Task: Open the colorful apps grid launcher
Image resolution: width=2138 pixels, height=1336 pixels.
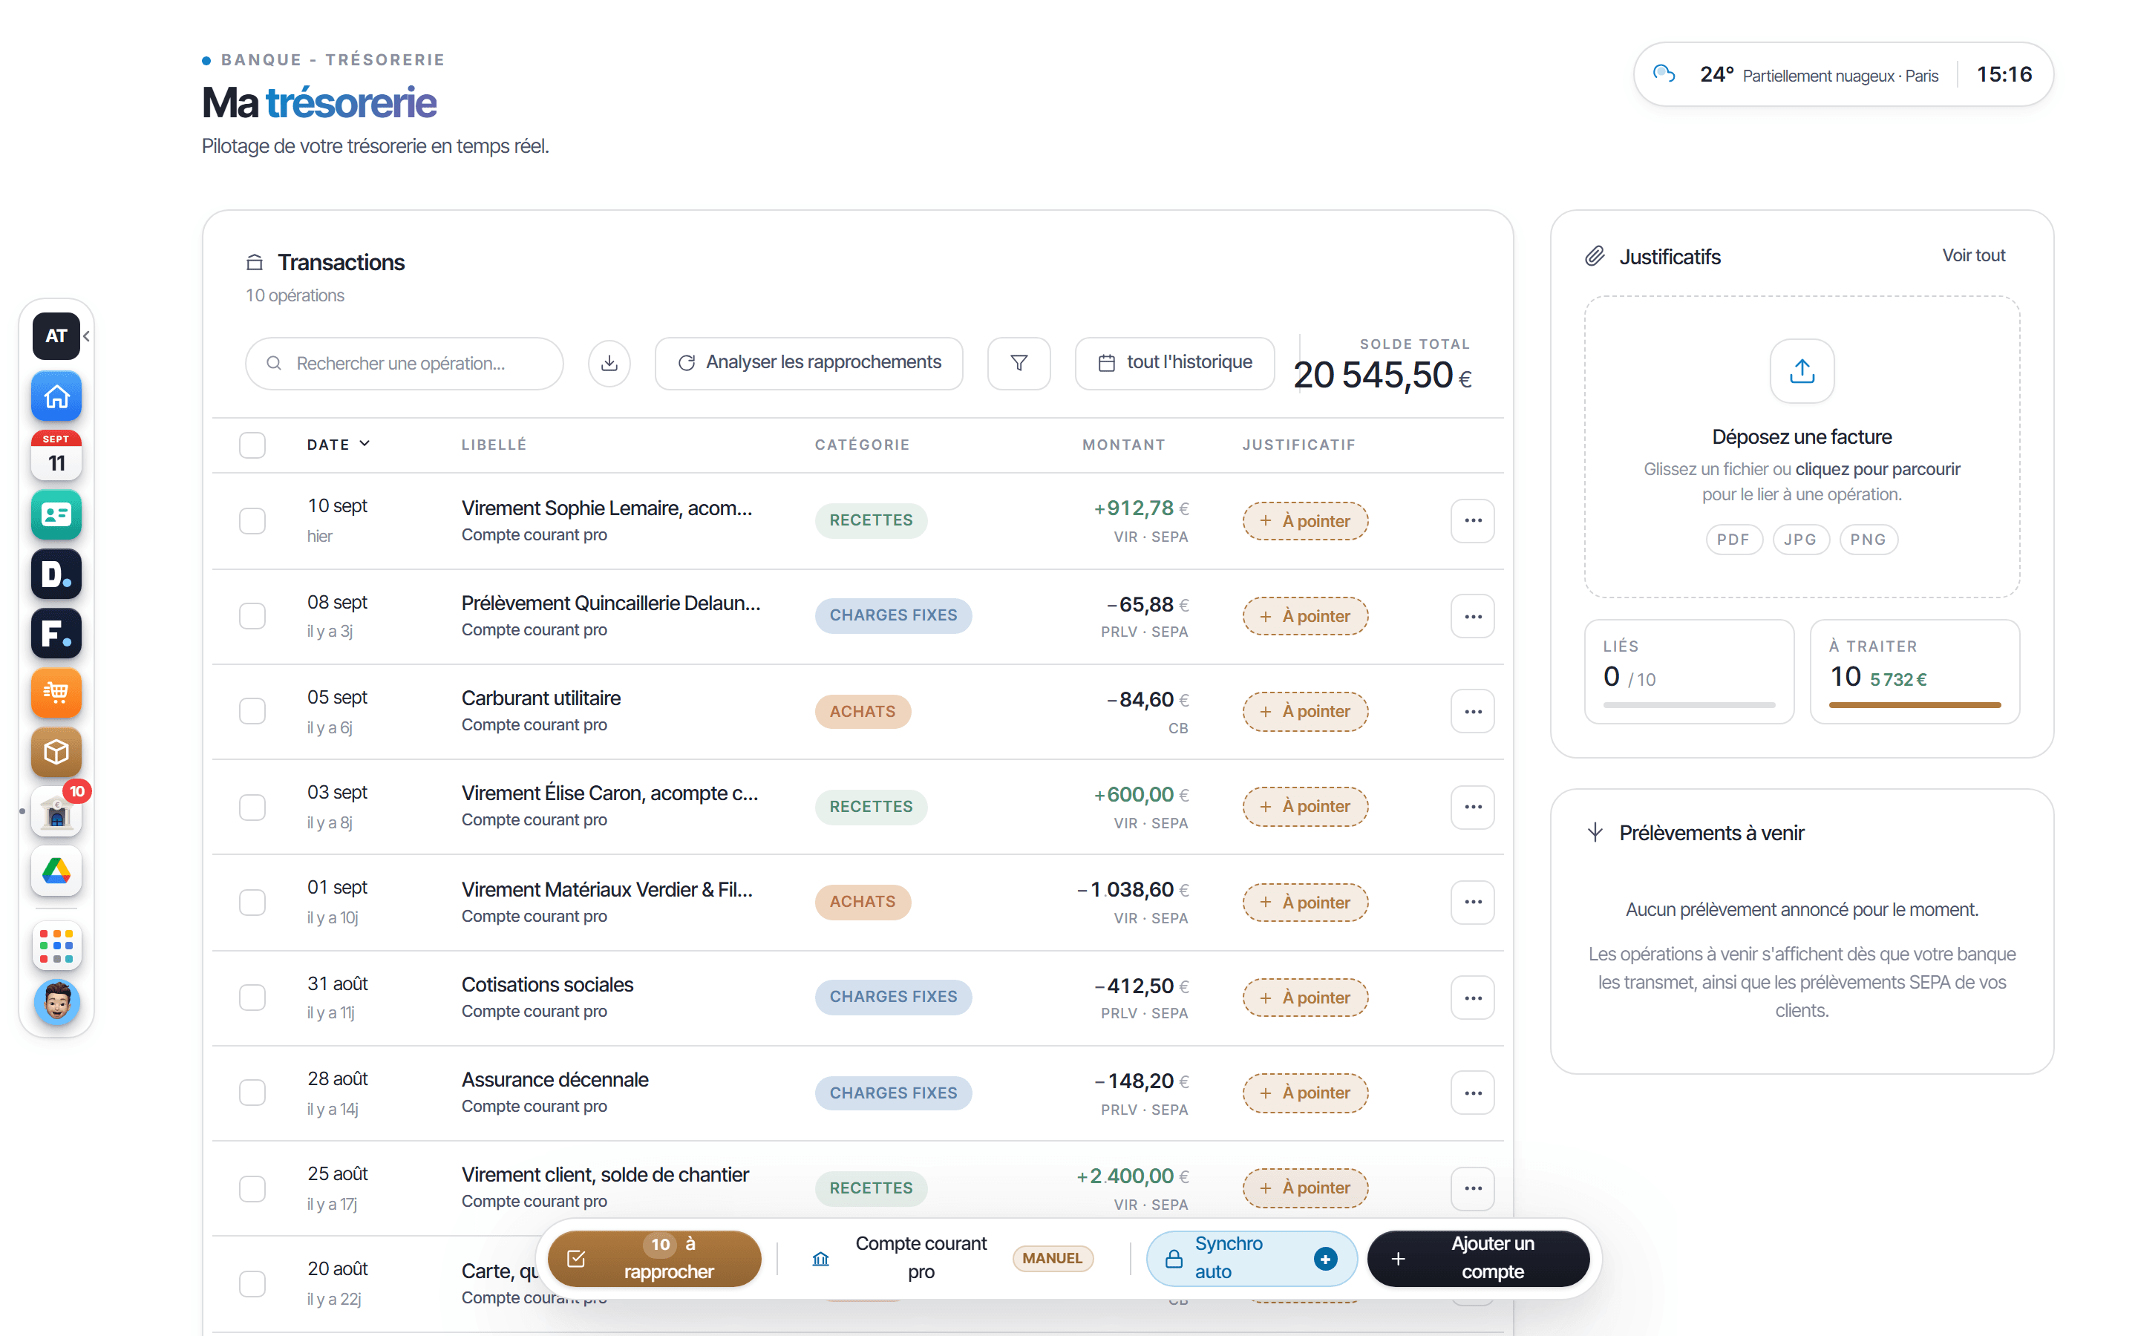Action: pos(56,946)
